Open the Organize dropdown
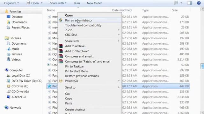Viewport: 204px width, 114px height. click(11, 3)
